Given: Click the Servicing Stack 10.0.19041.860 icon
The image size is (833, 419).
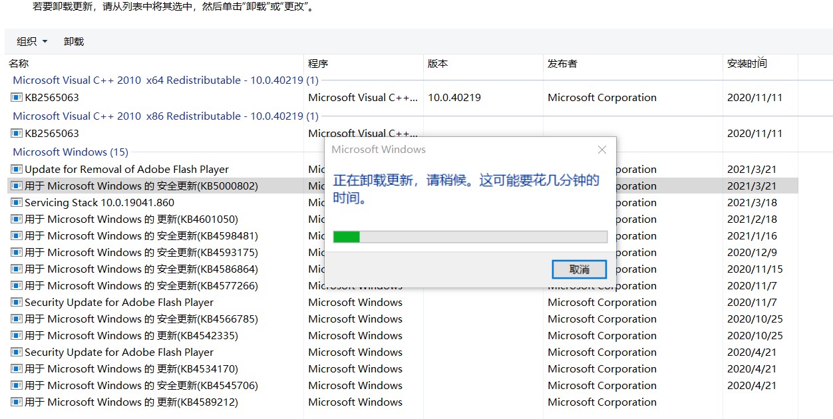Looking at the screenshot, I should (17, 202).
